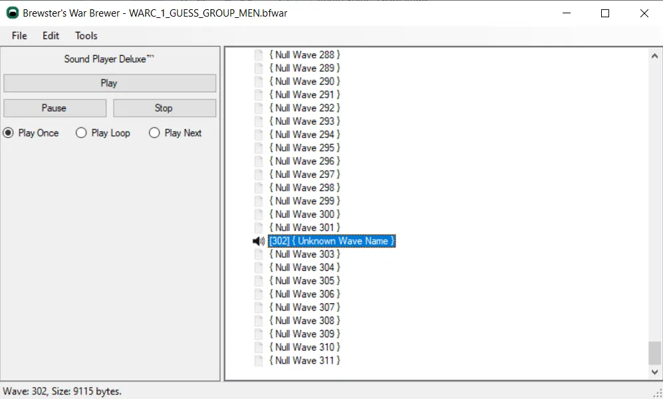Viewport: 663px width, 399px height.
Task: Click the file icon next to Null Wave 311
Action: [x=259, y=360]
